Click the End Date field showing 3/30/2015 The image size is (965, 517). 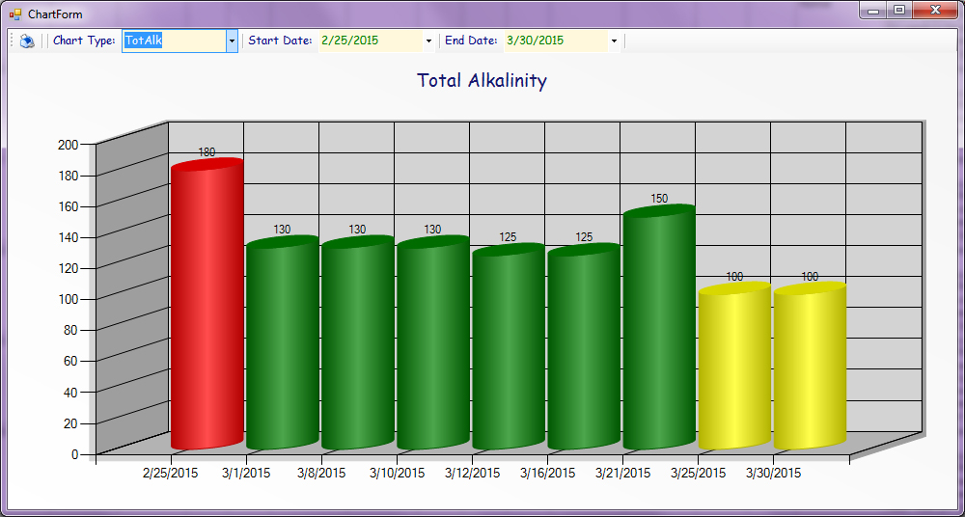557,41
